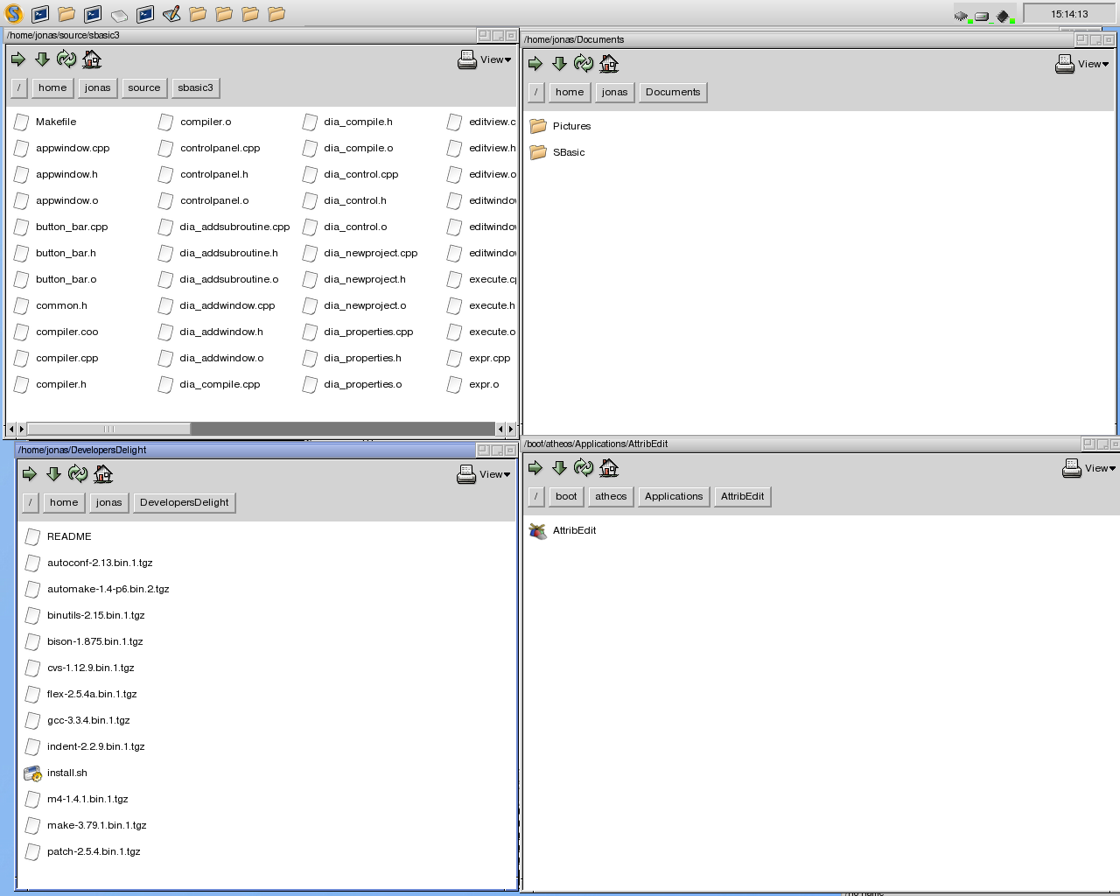Click green right-arrow in DevelopersDelight window

tap(30, 474)
